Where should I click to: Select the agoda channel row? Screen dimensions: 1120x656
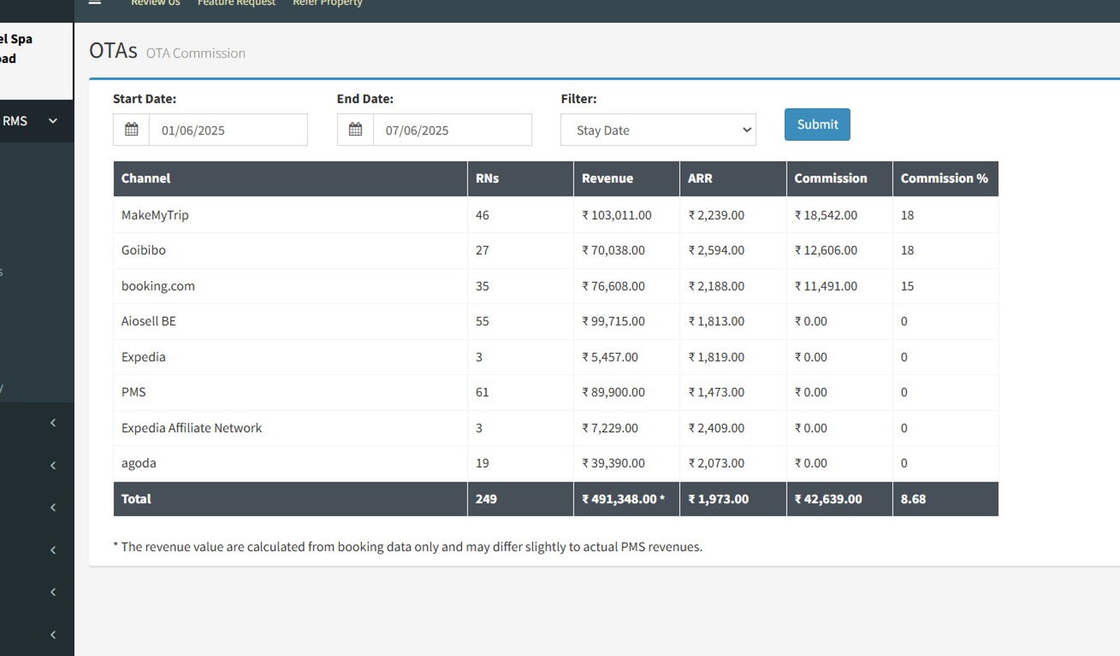[556, 463]
